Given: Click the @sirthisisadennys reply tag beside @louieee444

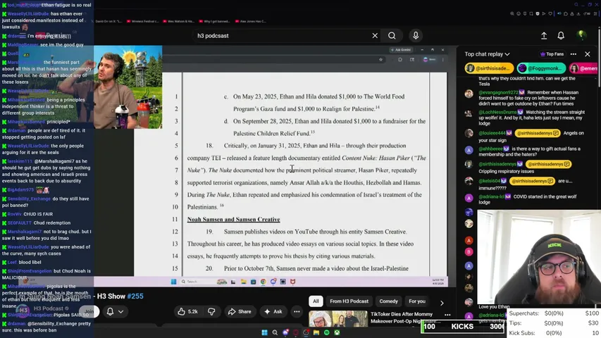Looking at the screenshot, I should pyautogui.click(x=538, y=133).
